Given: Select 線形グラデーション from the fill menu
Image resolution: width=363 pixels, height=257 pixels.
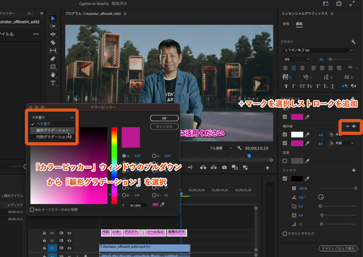Looking at the screenshot, I should pos(53,130).
